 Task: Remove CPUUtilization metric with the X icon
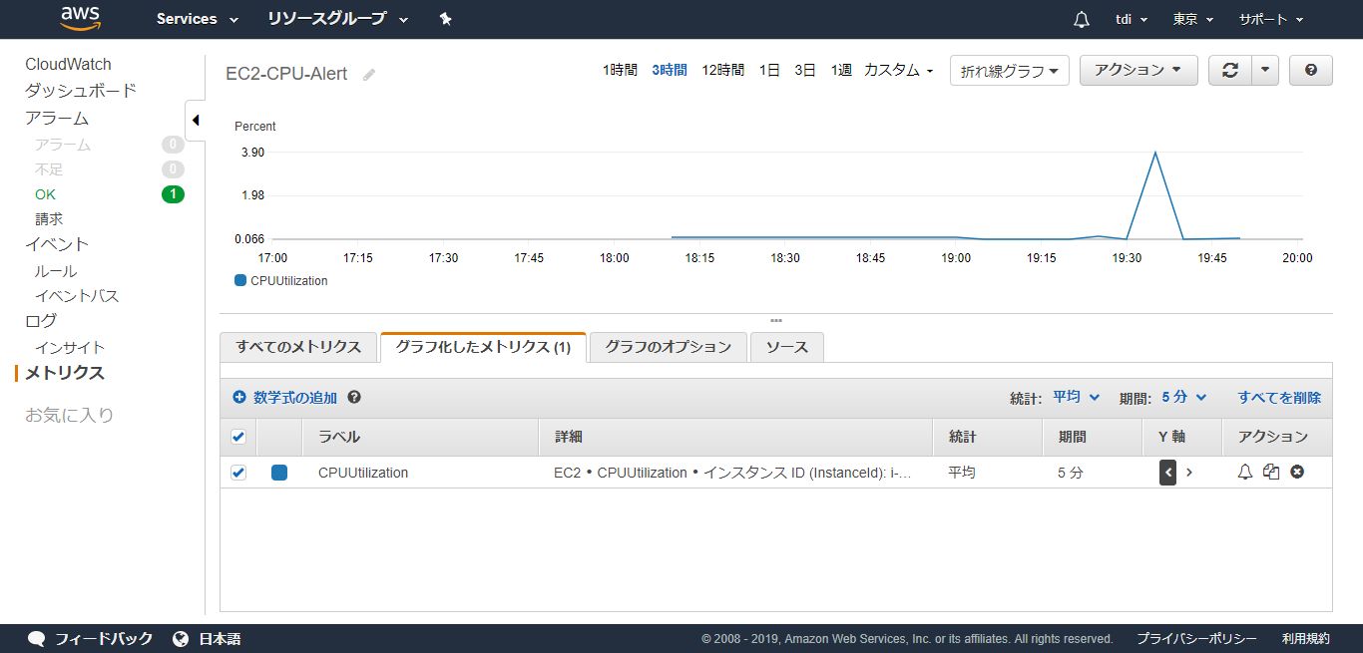click(x=1297, y=473)
